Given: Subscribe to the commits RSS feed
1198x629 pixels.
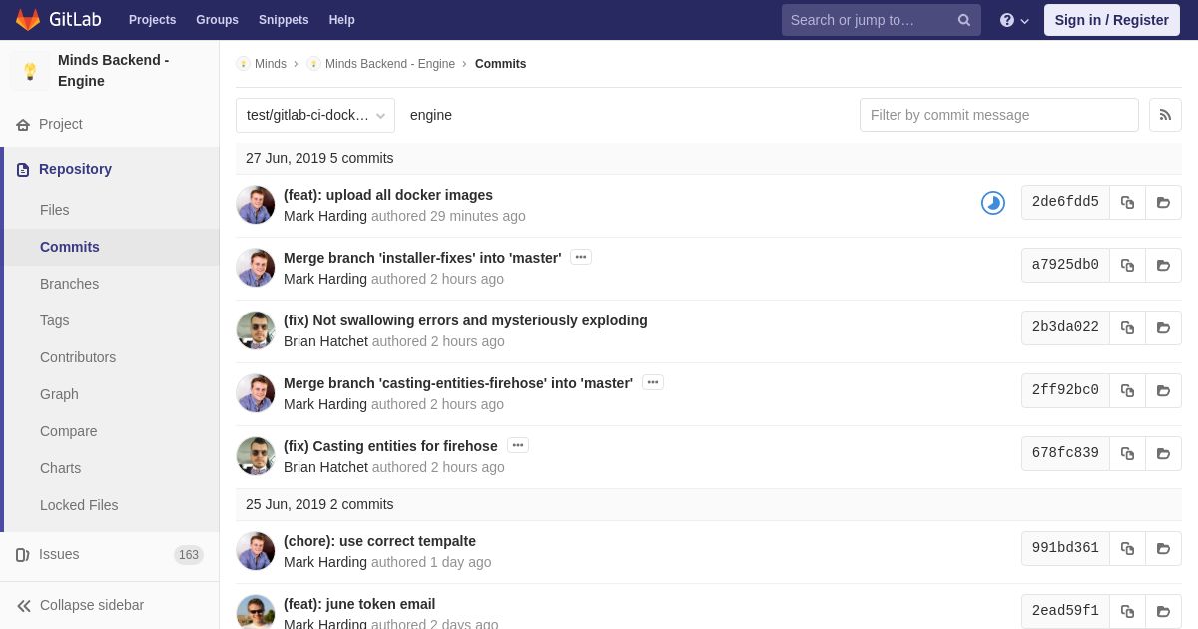Looking at the screenshot, I should click(x=1165, y=115).
